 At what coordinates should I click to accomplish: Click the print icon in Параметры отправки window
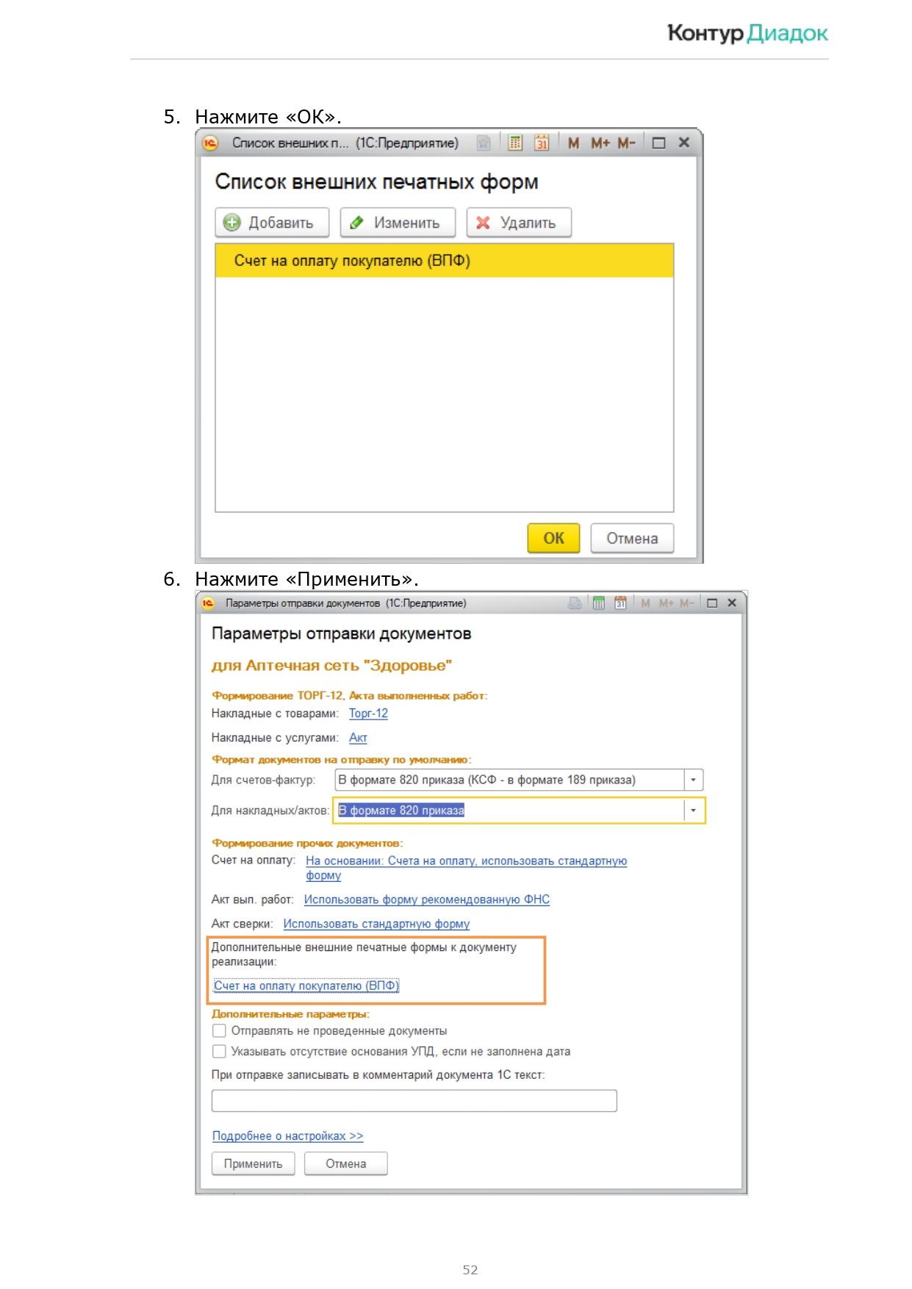pos(575,603)
